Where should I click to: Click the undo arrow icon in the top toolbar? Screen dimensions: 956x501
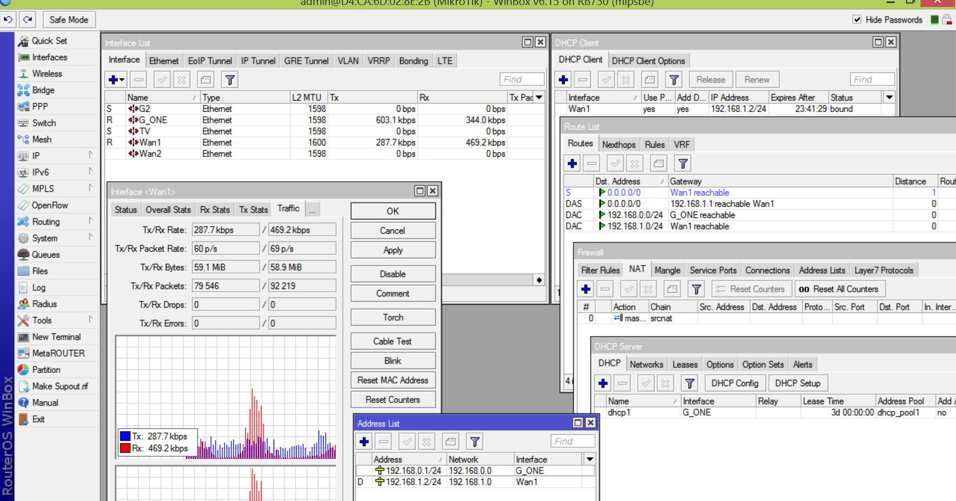pos(8,20)
